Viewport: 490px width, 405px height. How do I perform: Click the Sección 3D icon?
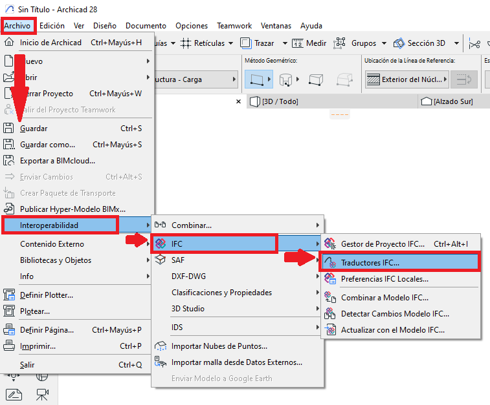click(x=398, y=43)
